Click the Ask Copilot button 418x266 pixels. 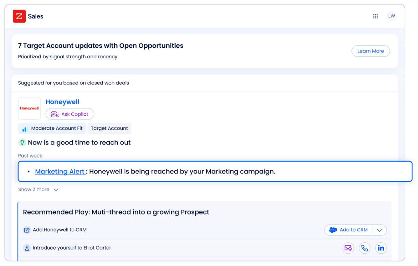[70, 114]
